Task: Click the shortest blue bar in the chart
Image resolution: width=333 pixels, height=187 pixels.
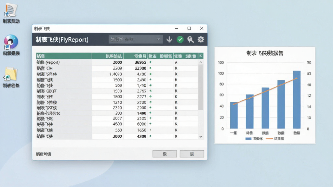Action: click(234, 115)
